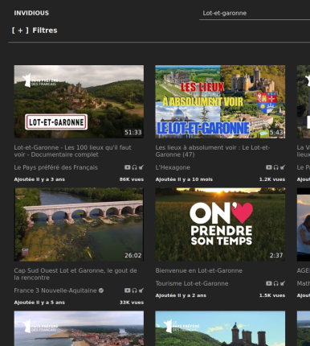
Task: Open title Lot-et-Garonne - Les 100 lieux qu'il faut voir
Action: point(72,151)
